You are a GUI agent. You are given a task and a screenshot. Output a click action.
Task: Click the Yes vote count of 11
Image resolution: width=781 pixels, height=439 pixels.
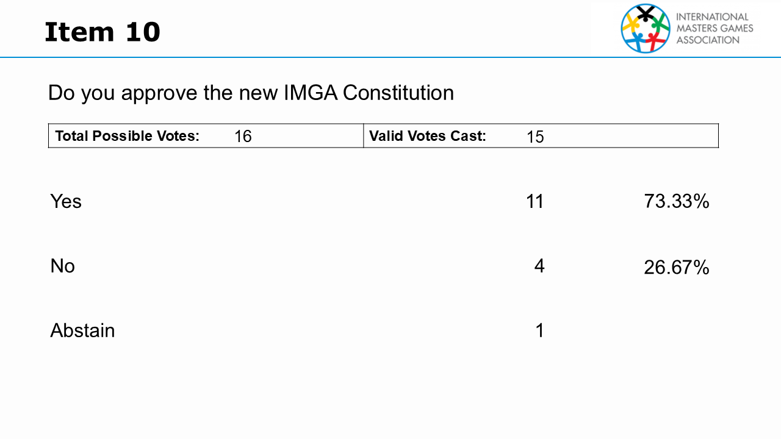point(535,201)
